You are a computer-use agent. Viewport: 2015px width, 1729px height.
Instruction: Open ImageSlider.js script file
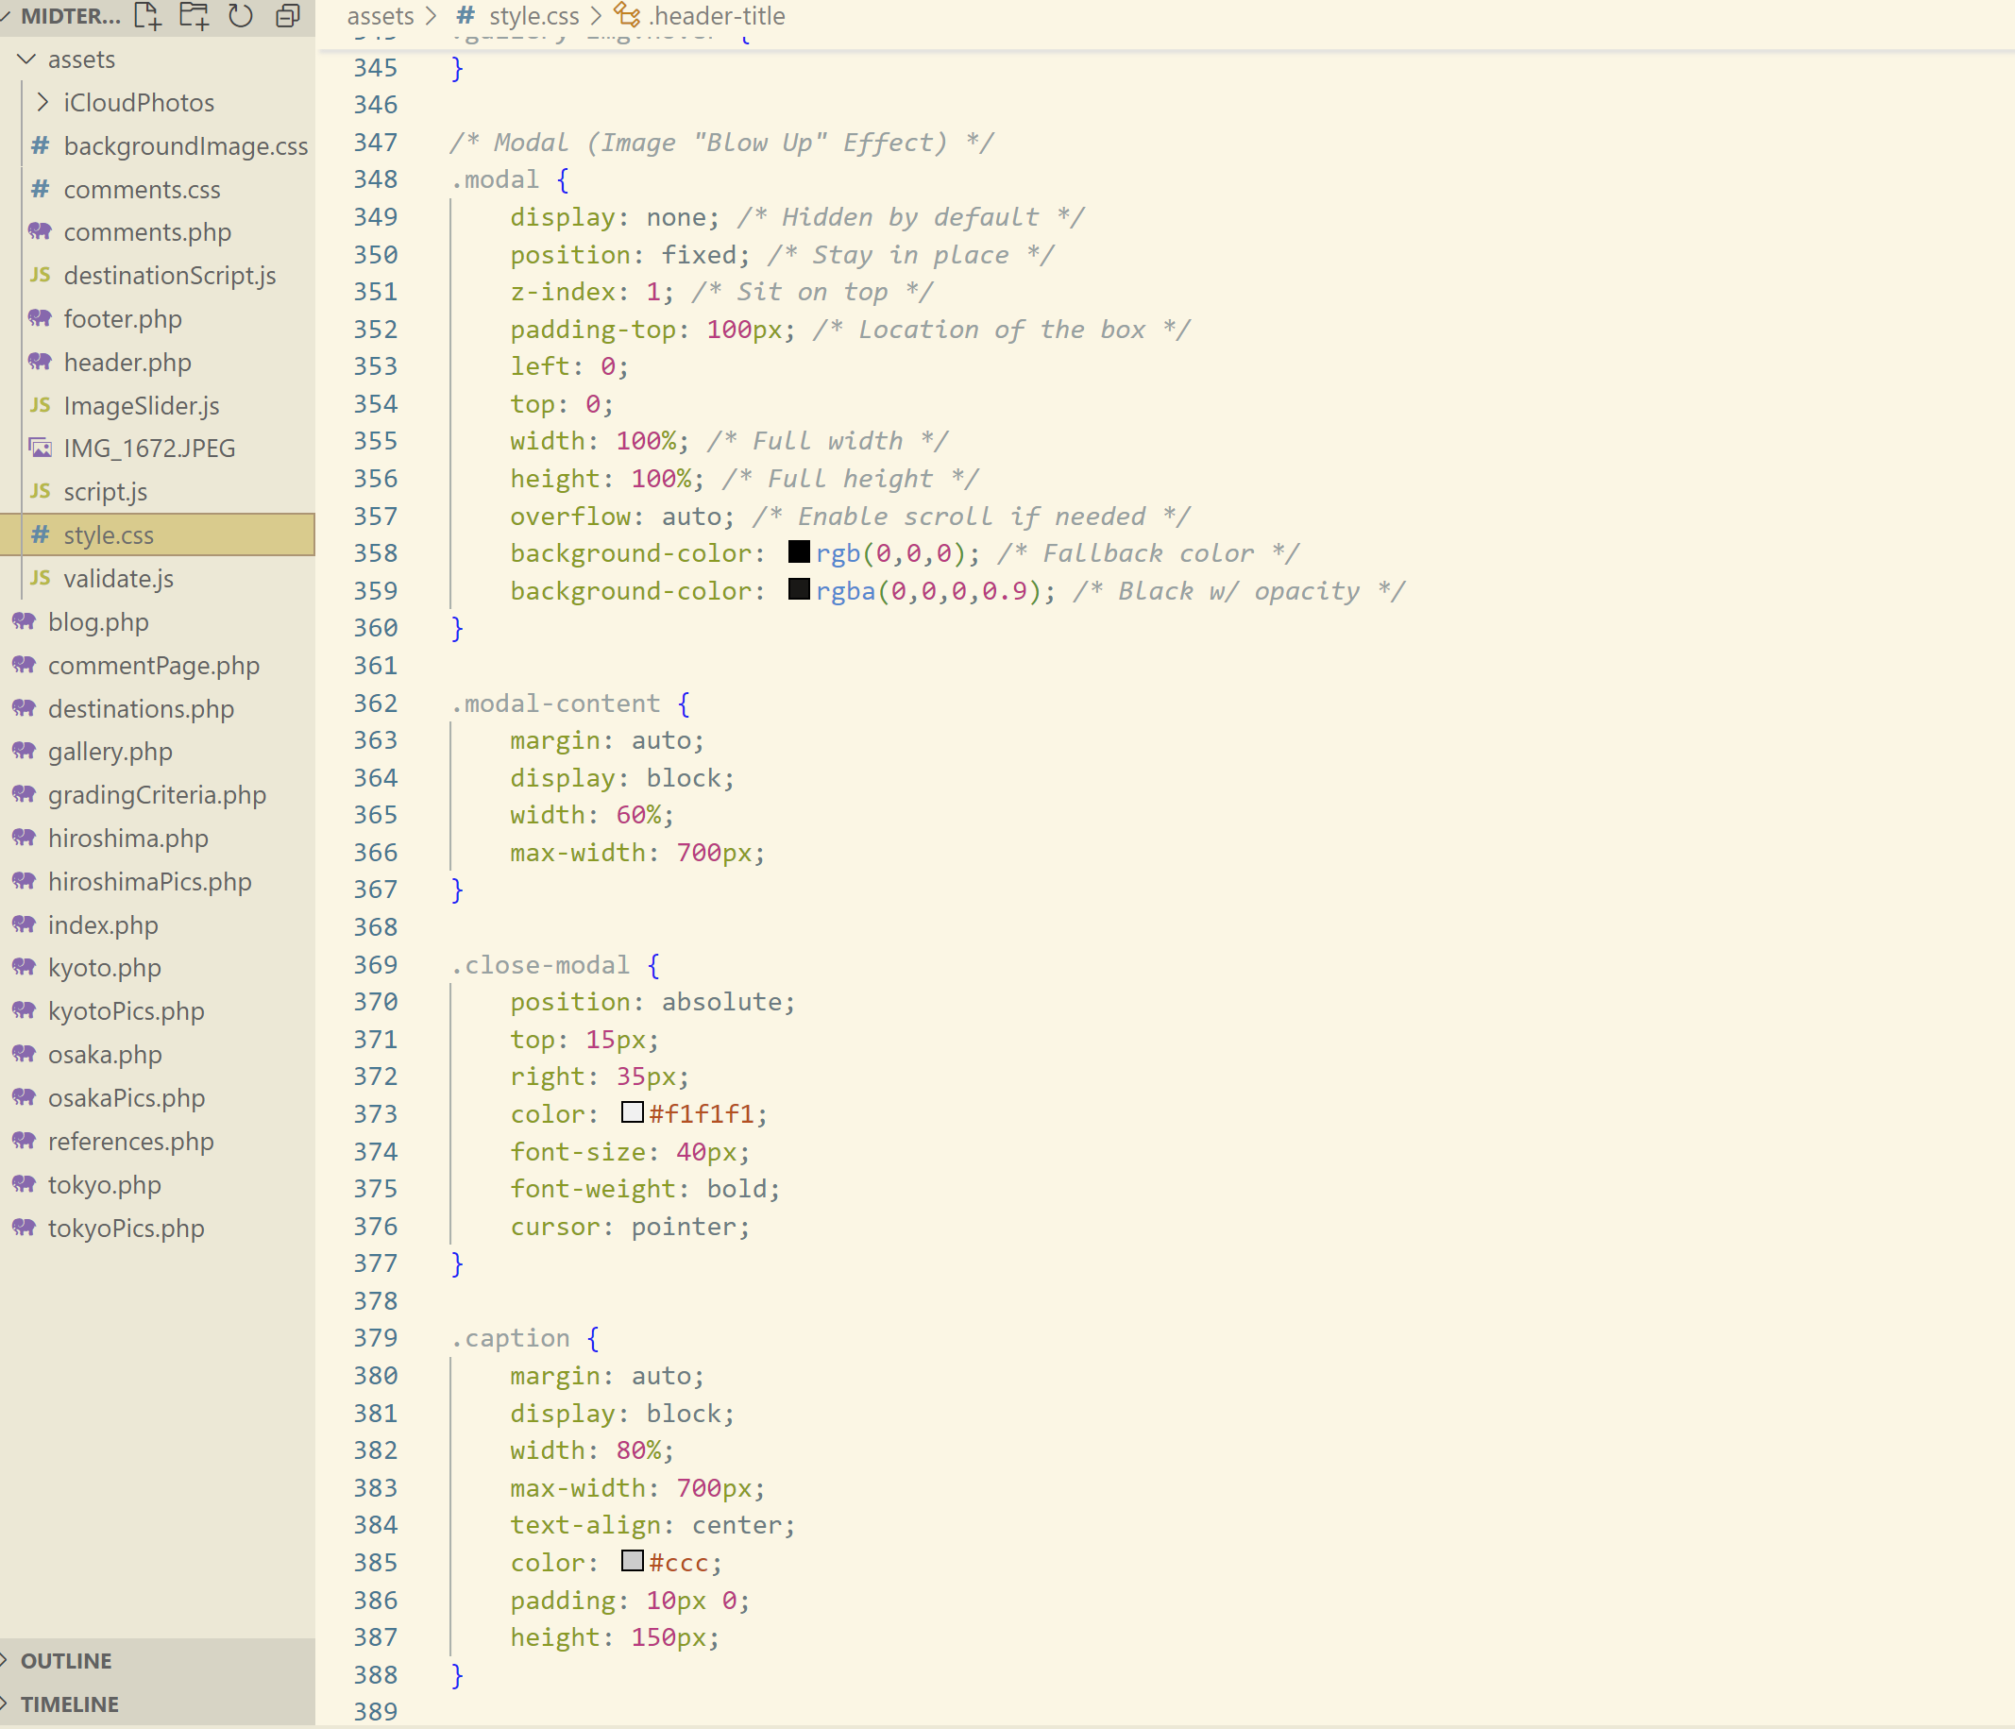(141, 405)
